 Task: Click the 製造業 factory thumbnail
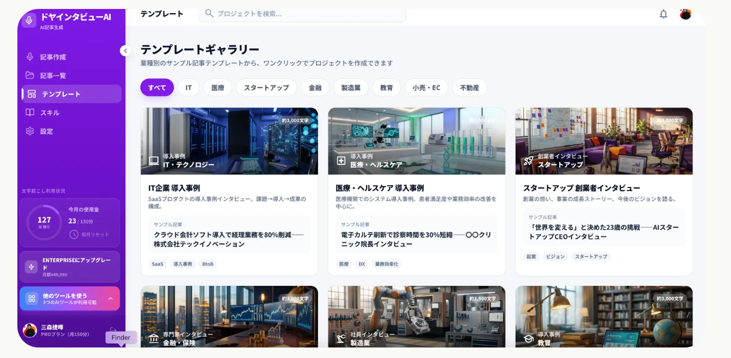click(x=417, y=316)
